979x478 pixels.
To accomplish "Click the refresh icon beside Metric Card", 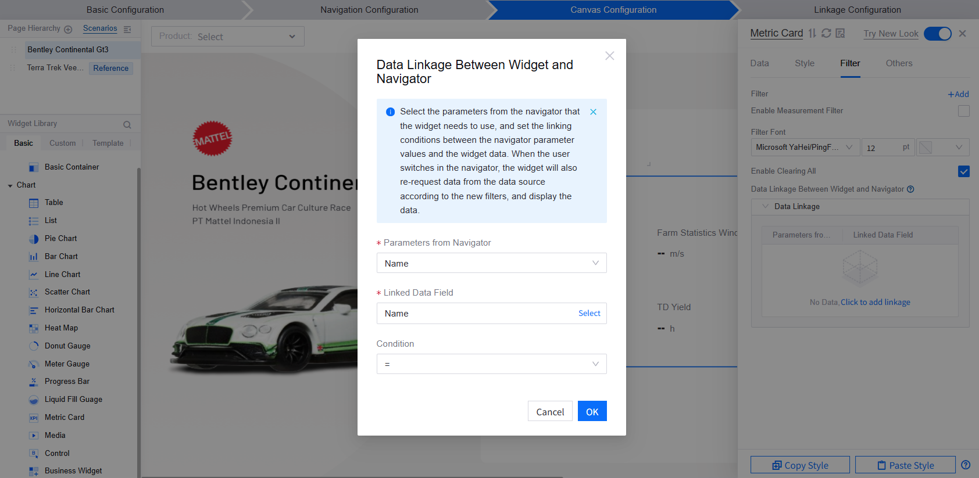I will 826,33.
